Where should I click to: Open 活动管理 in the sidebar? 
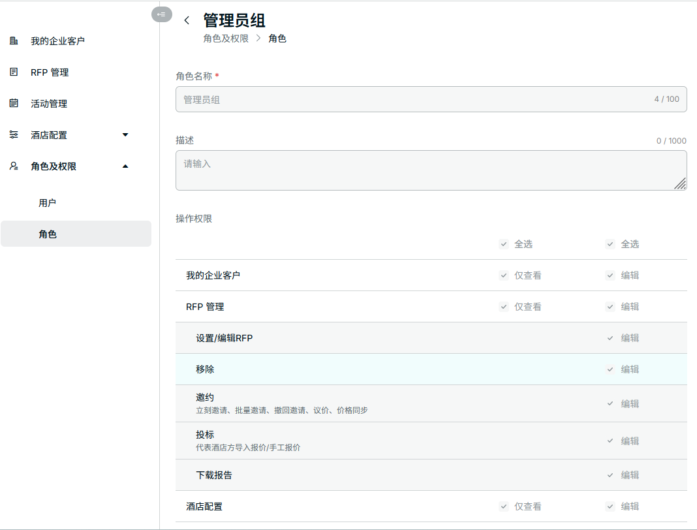point(49,104)
